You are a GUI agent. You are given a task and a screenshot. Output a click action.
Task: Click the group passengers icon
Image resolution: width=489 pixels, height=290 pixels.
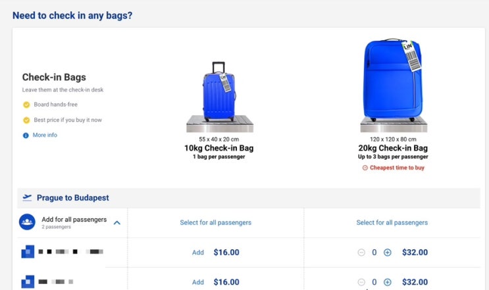(x=27, y=222)
